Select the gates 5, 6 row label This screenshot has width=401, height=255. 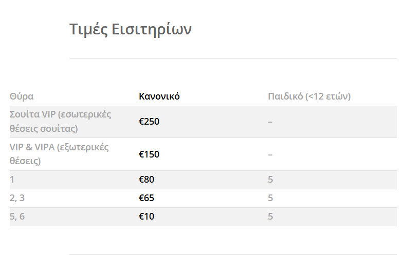17,217
